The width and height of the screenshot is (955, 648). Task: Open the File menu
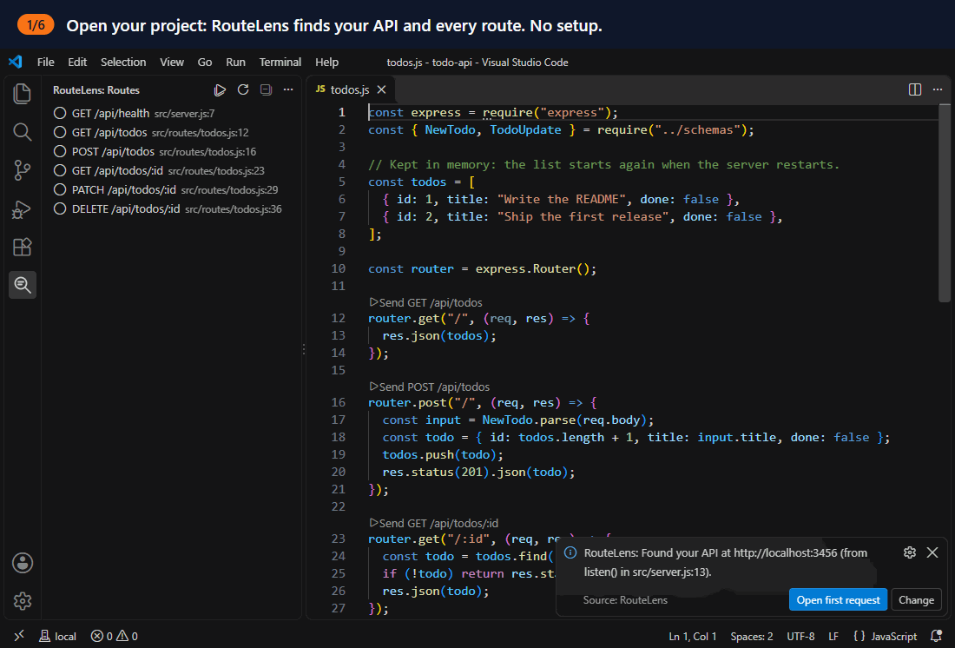(46, 63)
